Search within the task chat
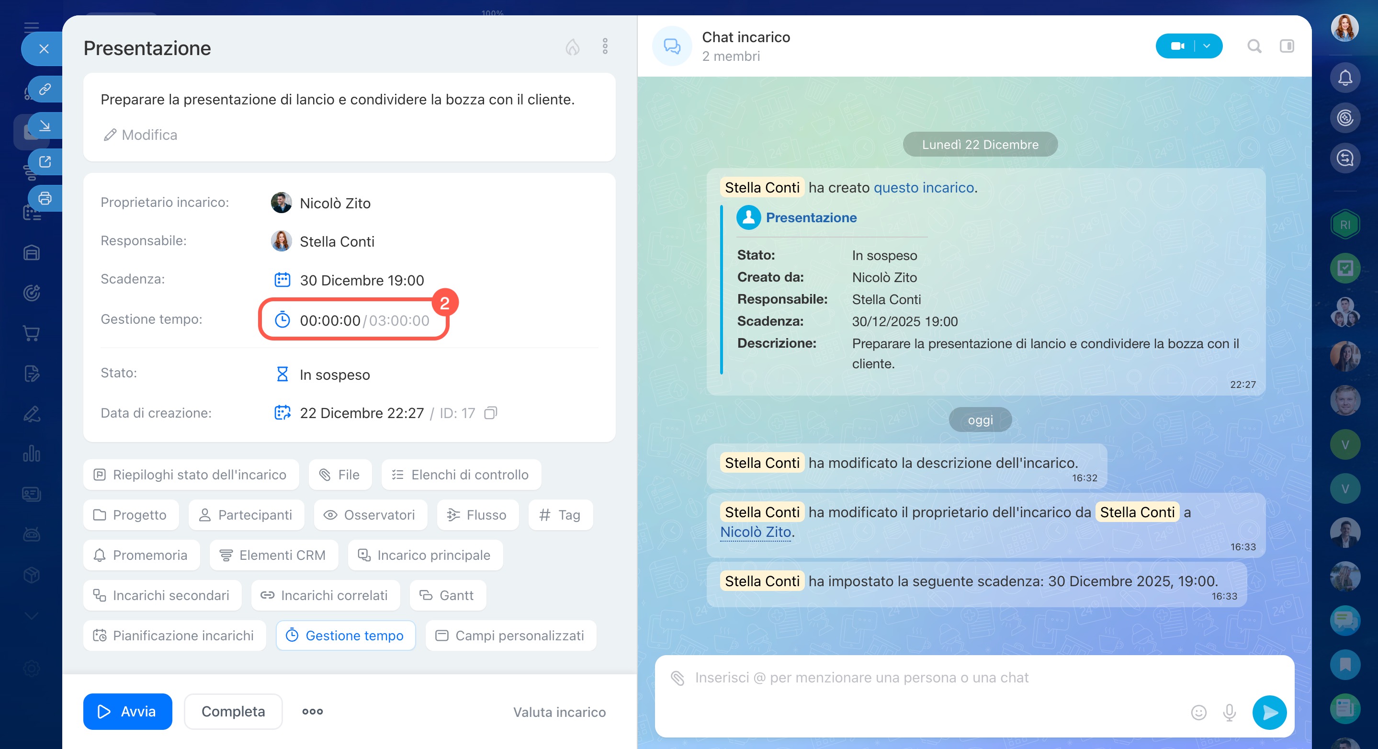The width and height of the screenshot is (1378, 749). click(x=1254, y=46)
